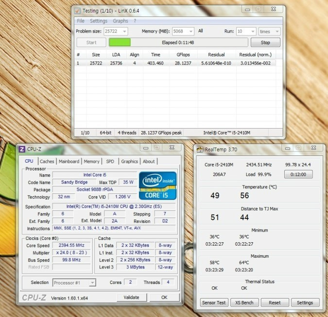Click the 2434.51 MHz reading in RealTemp

(259, 165)
